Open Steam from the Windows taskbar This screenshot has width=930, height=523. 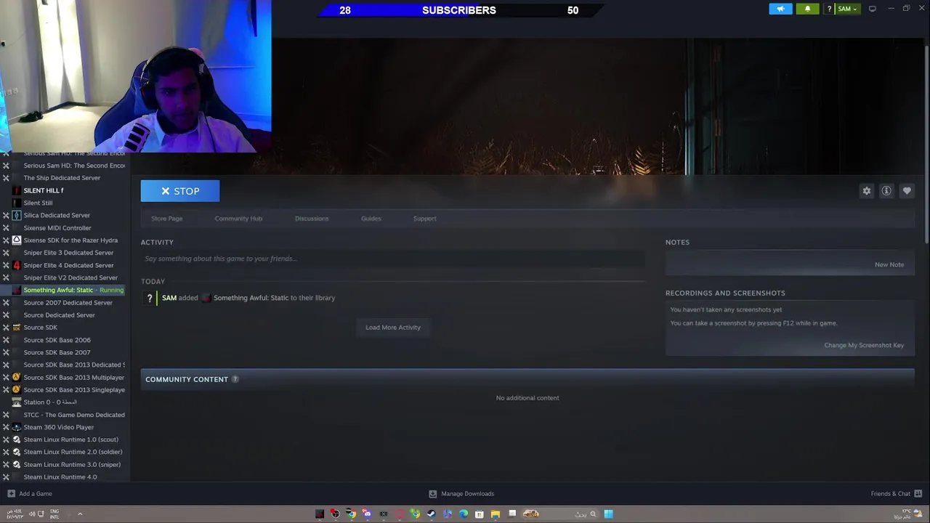click(x=431, y=514)
